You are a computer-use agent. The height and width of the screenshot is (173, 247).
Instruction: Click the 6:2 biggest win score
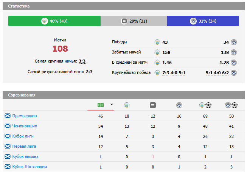[x=225, y=72]
